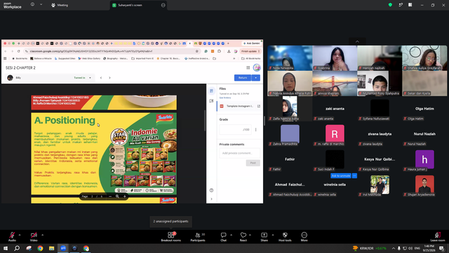Open help icon at bottom of grading sidebar
The width and height of the screenshot is (449, 253).
click(211, 190)
